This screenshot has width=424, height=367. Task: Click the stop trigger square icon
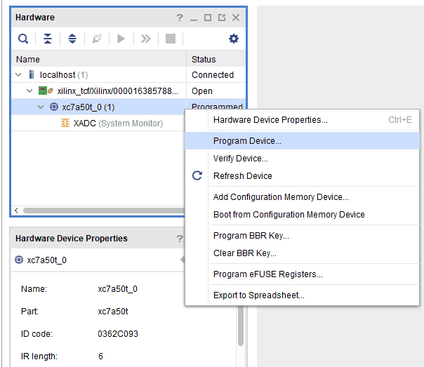click(x=170, y=39)
